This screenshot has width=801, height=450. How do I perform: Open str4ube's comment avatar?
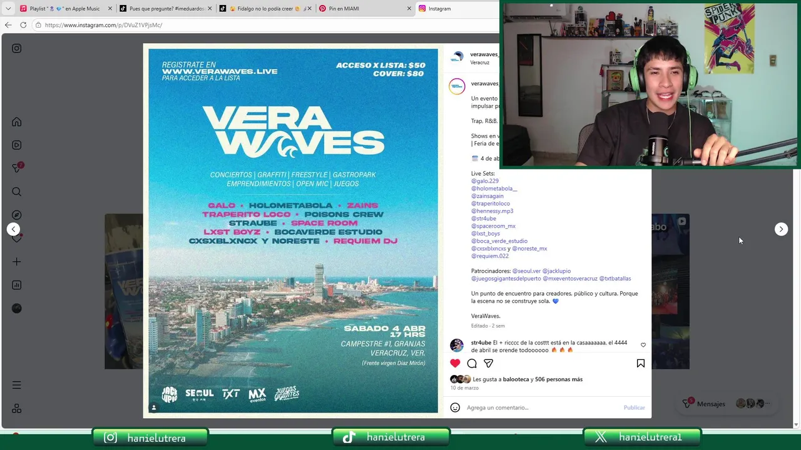click(457, 345)
